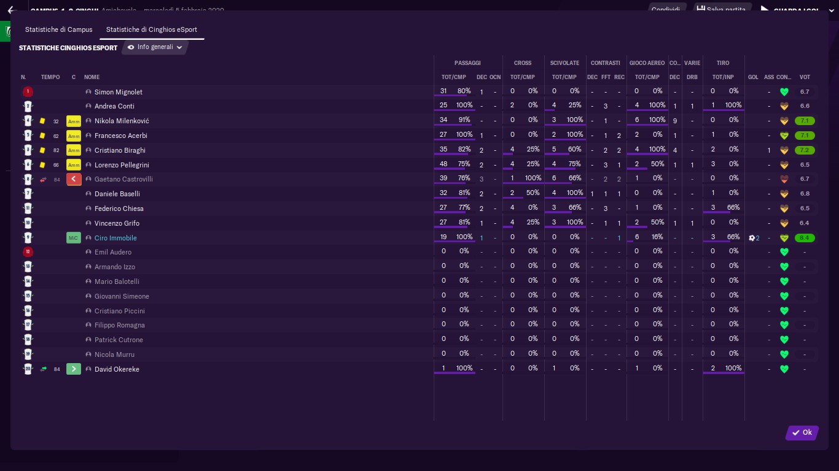Click Mario Balotelli player name
Image resolution: width=839 pixels, height=471 pixels.
click(117, 281)
